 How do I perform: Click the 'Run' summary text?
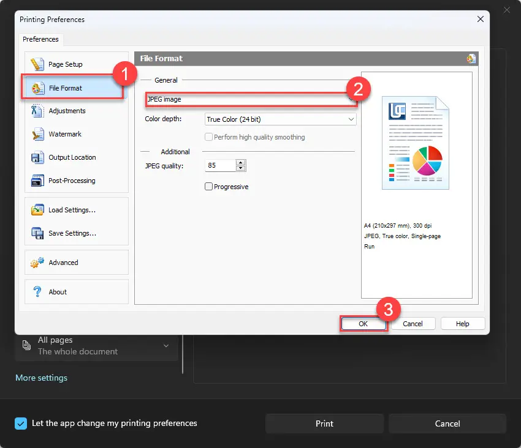tap(369, 247)
